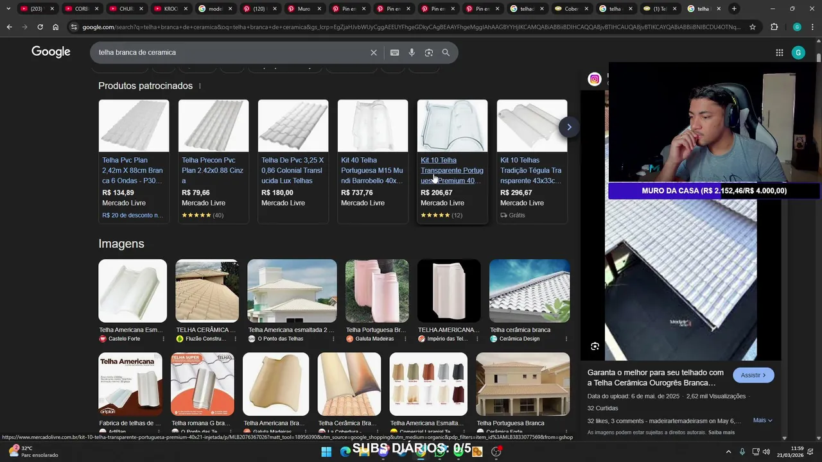Open the browser extensions menu
Screen dimensions: 822x462
coord(774,27)
